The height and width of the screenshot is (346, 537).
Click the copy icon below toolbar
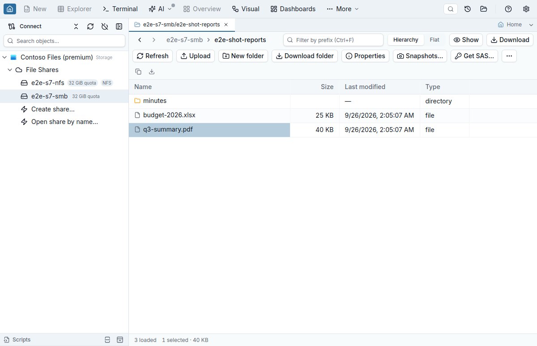pyautogui.click(x=138, y=72)
